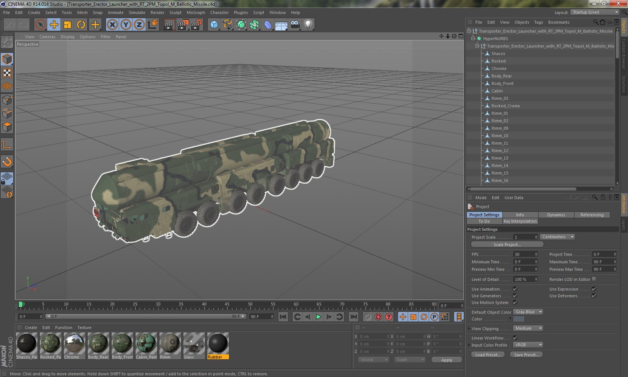Click the Save Preset... button
This screenshot has height=377, width=628.
pyautogui.click(x=526, y=355)
